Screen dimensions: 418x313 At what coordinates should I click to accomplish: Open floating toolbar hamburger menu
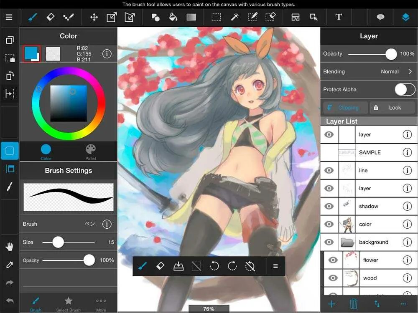(x=275, y=266)
